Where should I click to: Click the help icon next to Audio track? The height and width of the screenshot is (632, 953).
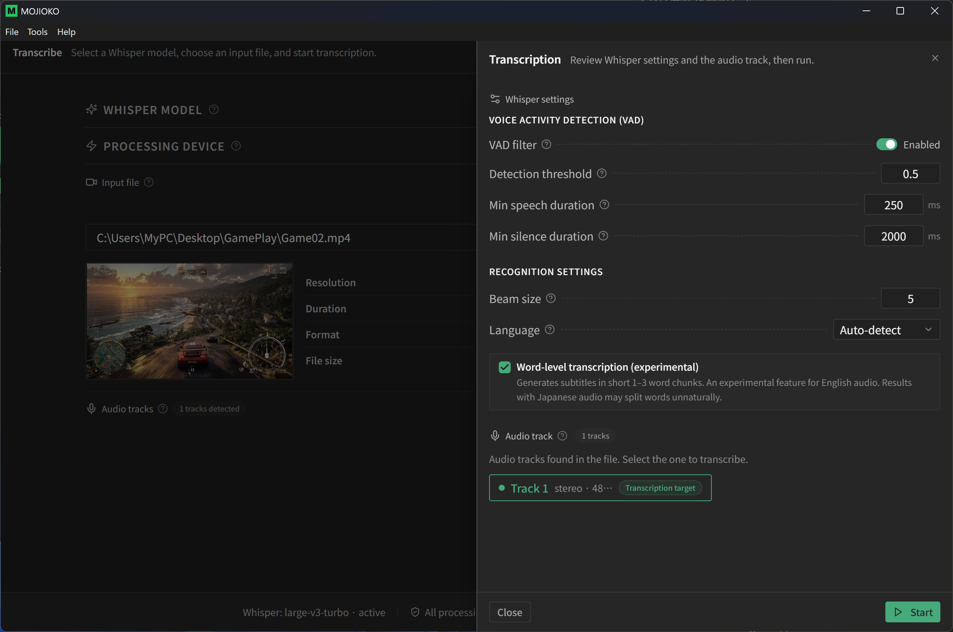click(562, 436)
